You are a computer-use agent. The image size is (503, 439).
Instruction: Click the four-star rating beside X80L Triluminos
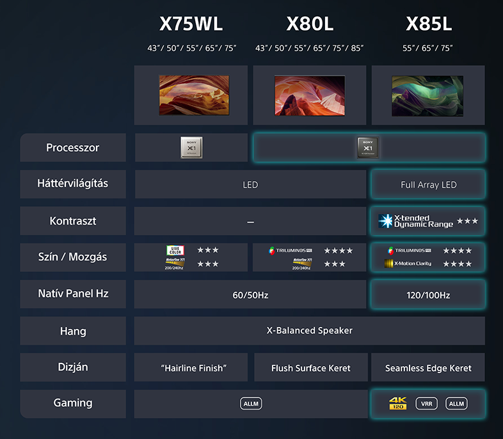click(x=339, y=250)
